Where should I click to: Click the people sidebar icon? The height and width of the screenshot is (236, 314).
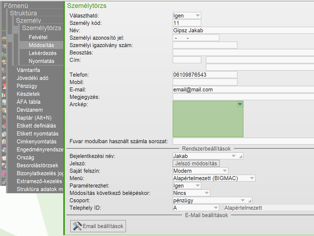(4, 142)
